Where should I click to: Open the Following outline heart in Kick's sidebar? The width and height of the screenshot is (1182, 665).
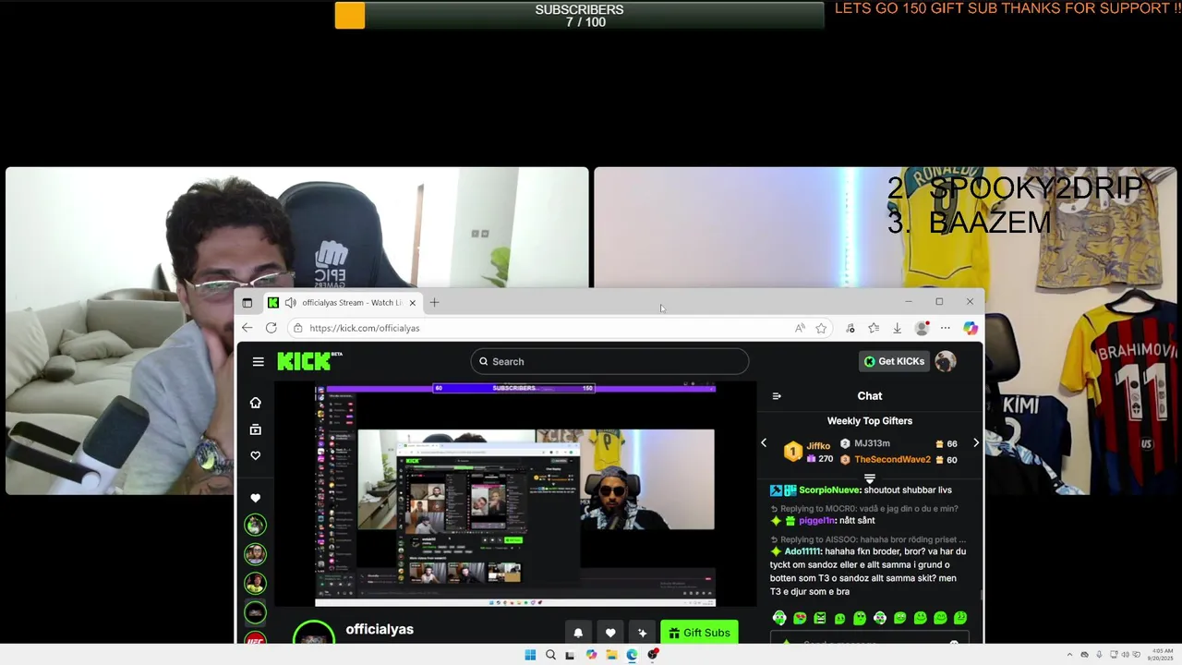(x=256, y=455)
